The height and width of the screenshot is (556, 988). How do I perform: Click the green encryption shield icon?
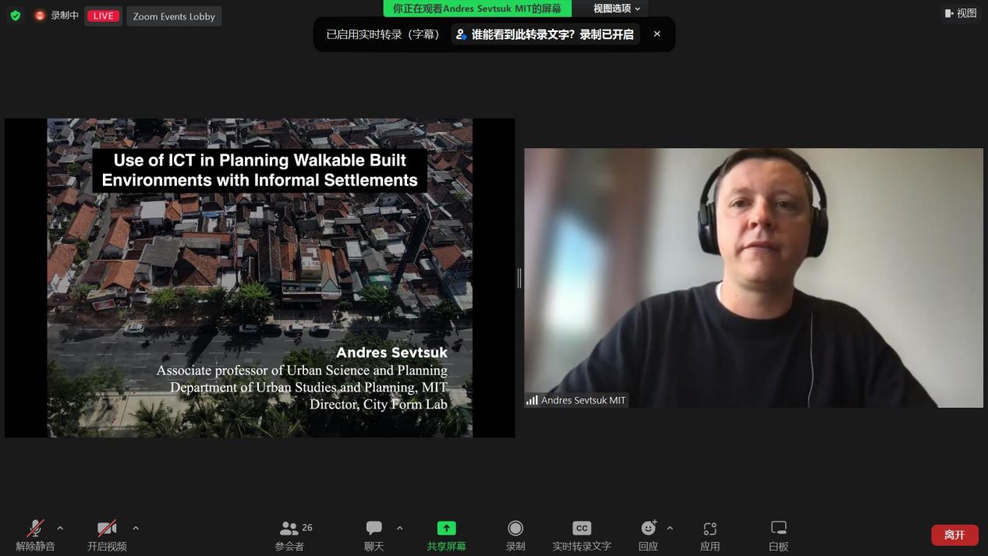pyautogui.click(x=16, y=16)
